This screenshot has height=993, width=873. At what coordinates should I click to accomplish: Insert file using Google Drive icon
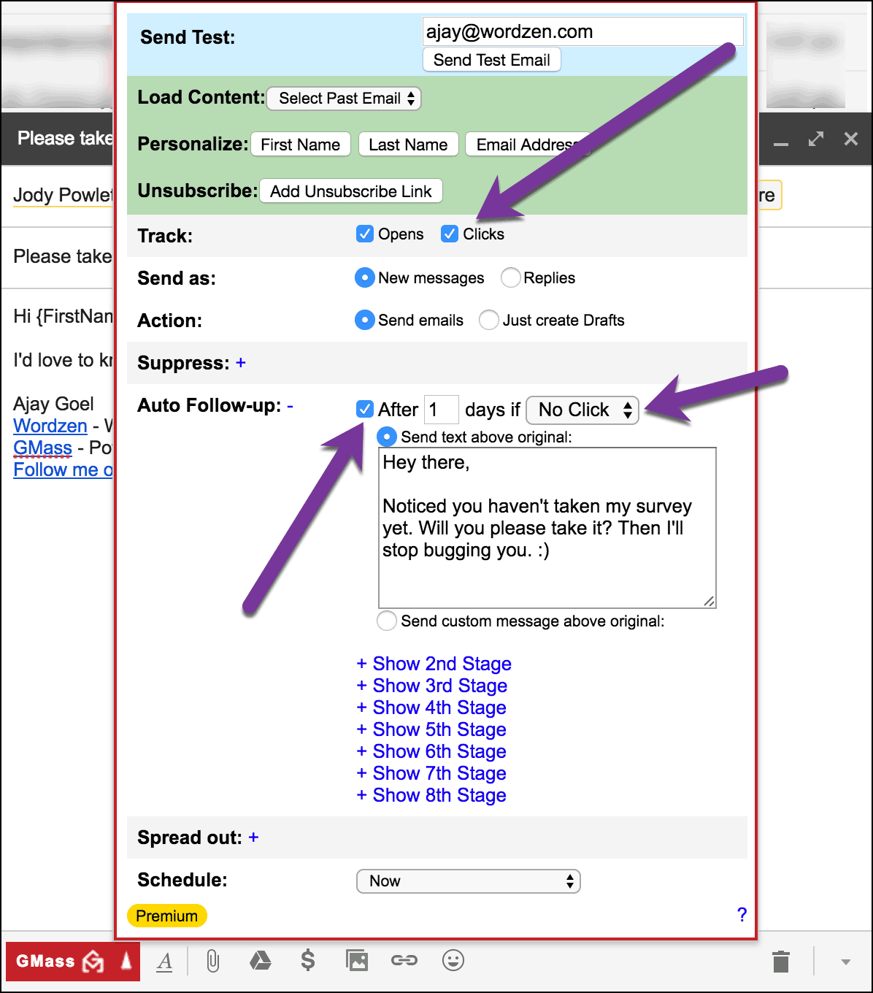coord(260,961)
